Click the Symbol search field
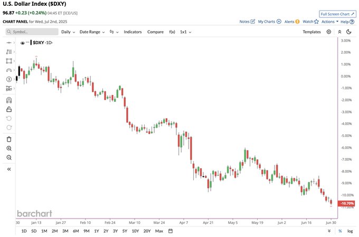 [32, 32]
